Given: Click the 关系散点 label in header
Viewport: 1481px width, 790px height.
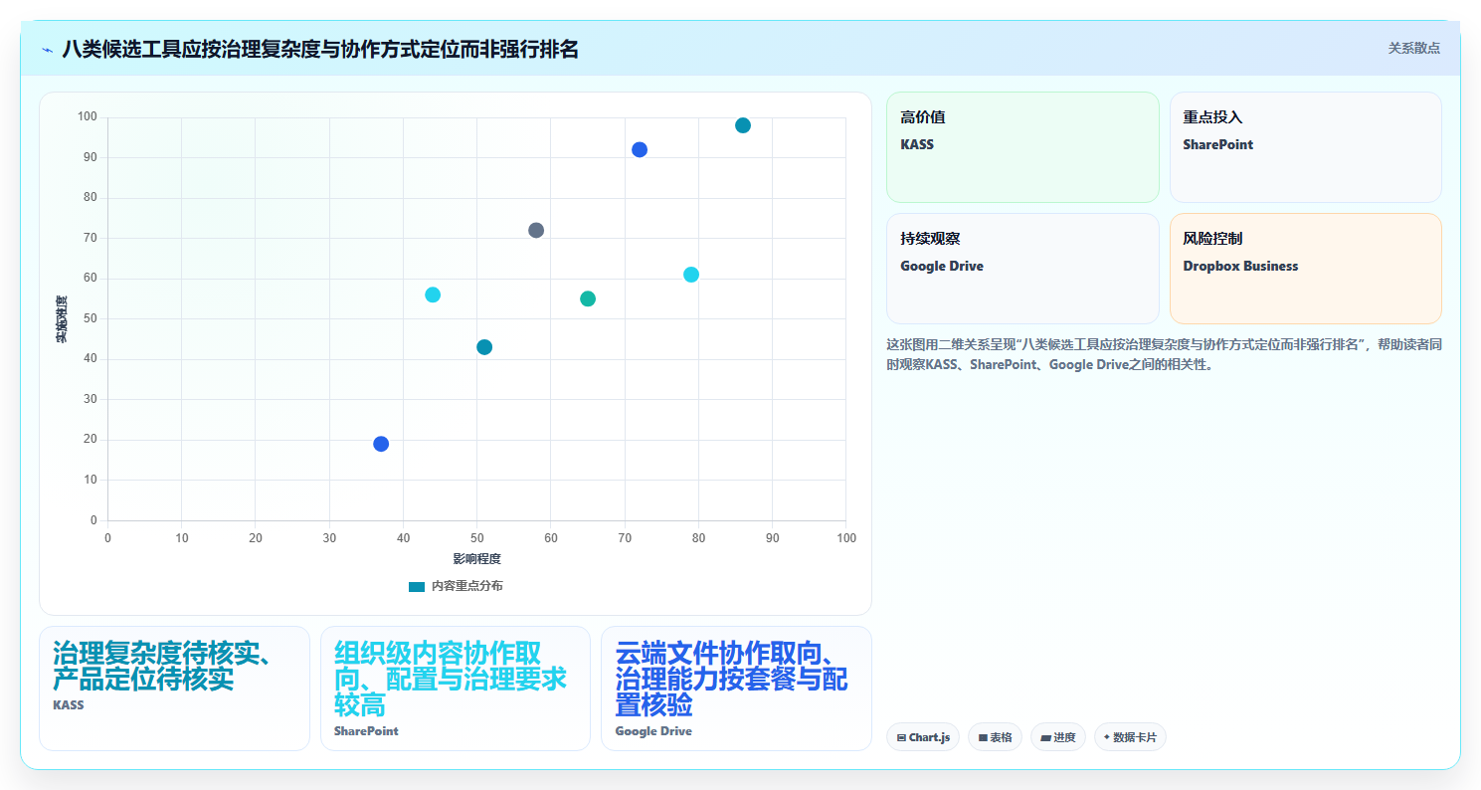Looking at the screenshot, I should pos(1413,48).
